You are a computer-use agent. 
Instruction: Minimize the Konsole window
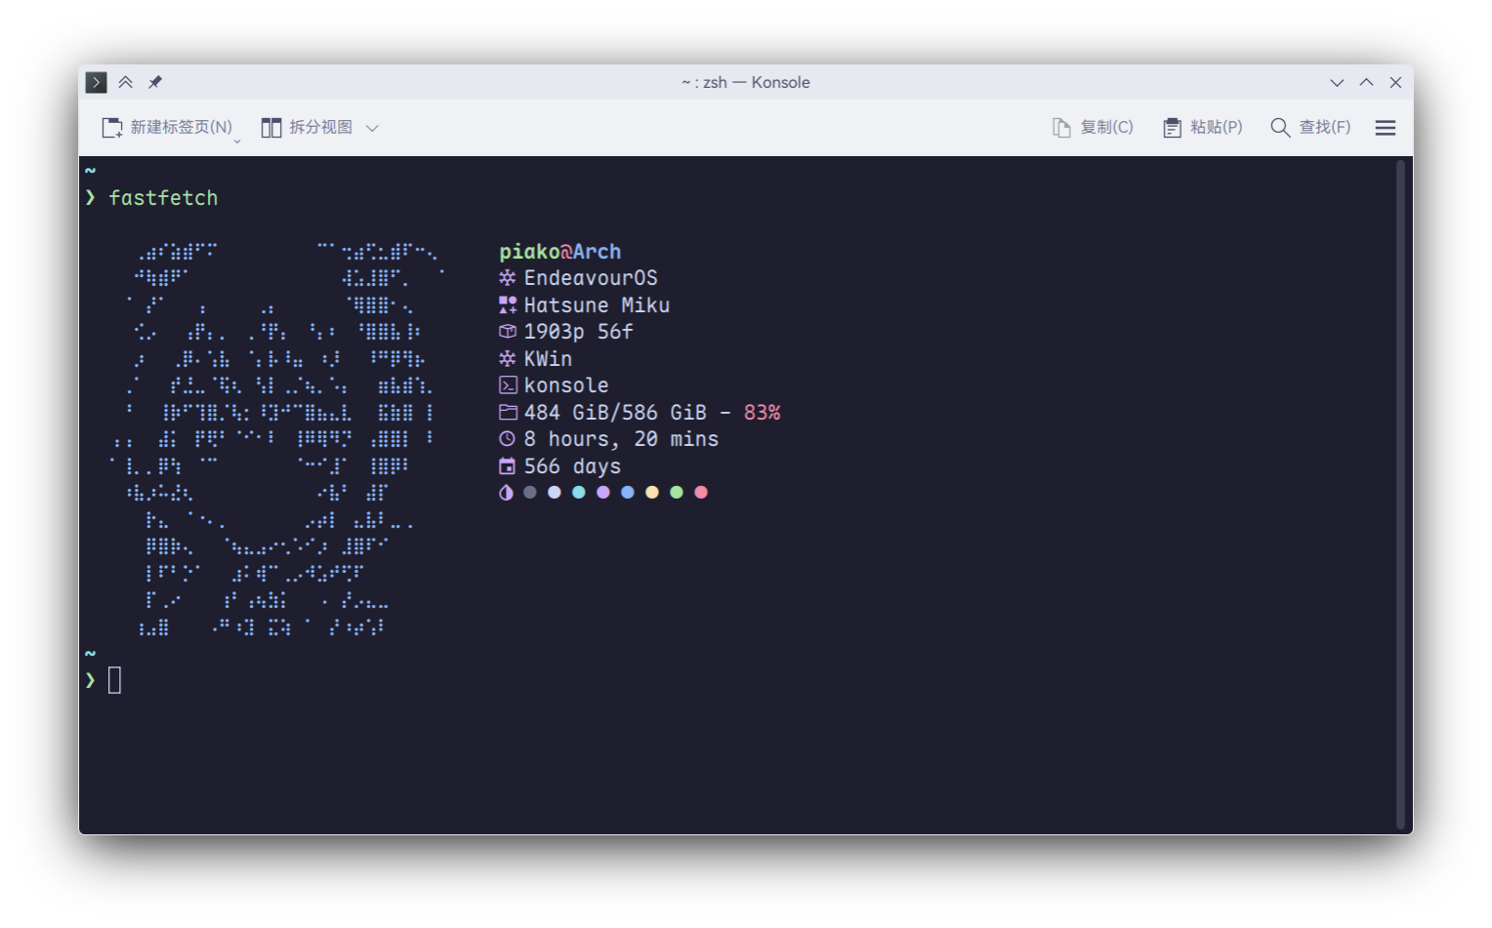1337,83
